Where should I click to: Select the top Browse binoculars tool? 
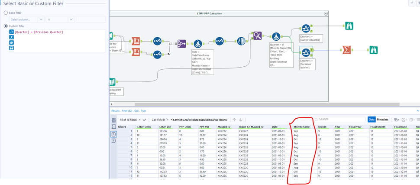pyautogui.click(x=349, y=26)
